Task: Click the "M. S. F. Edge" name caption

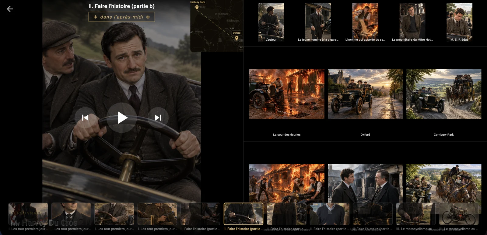Action: 459,39
